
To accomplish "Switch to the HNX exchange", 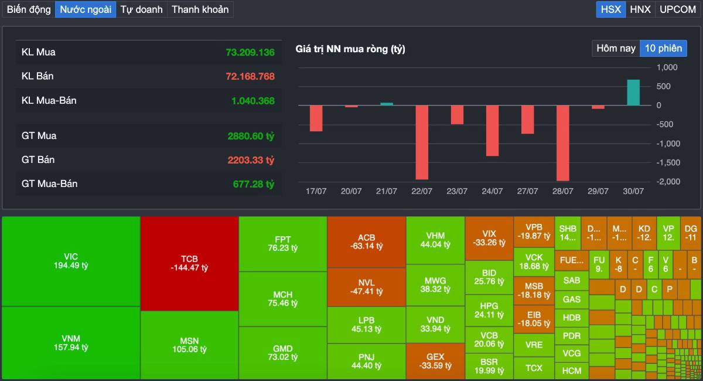I will click(640, 9).
